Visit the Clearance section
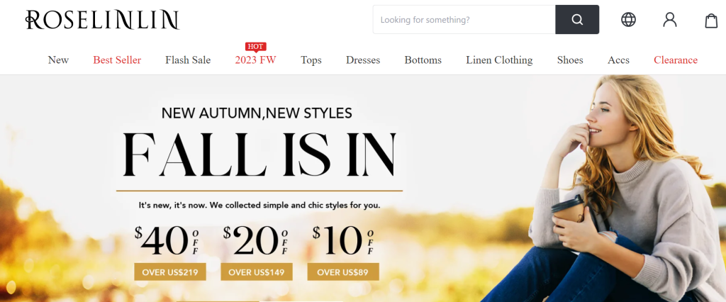 676,60
